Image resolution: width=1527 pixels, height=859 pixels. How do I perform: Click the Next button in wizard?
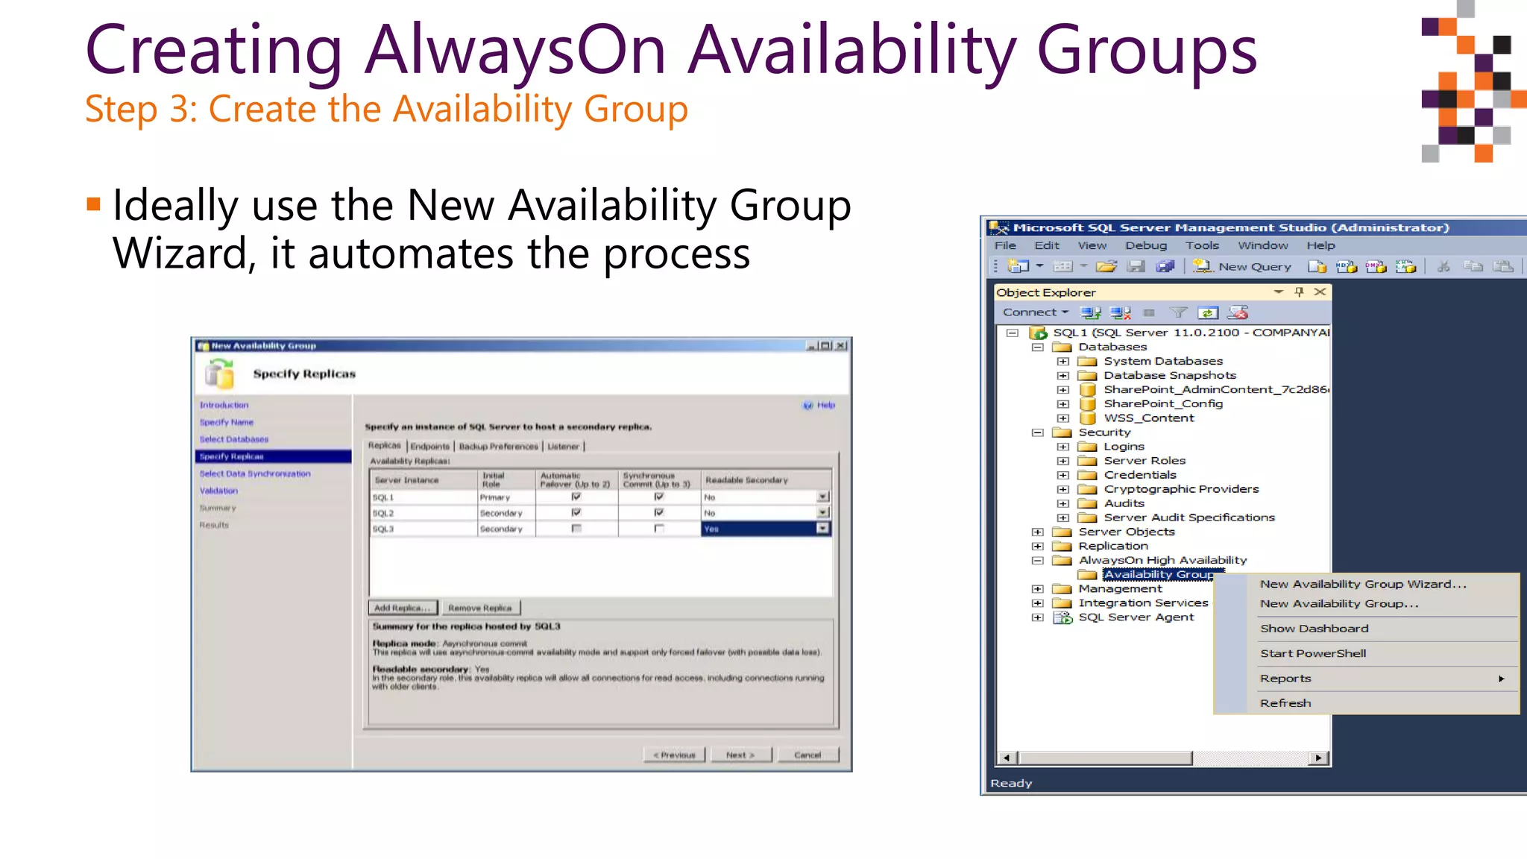740,755
